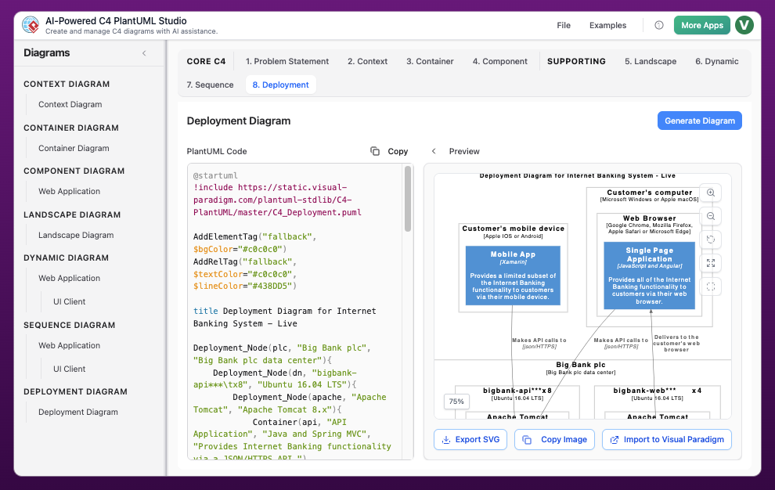Open the Examples menu
Screen dimensions: 775x490
[607, 25]
